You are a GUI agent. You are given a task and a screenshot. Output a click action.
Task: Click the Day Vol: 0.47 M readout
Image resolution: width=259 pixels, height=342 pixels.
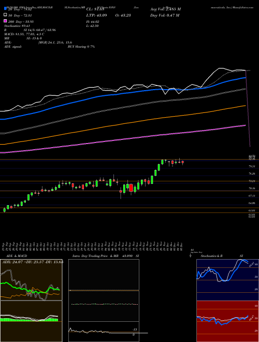click(x=165, y=15)
